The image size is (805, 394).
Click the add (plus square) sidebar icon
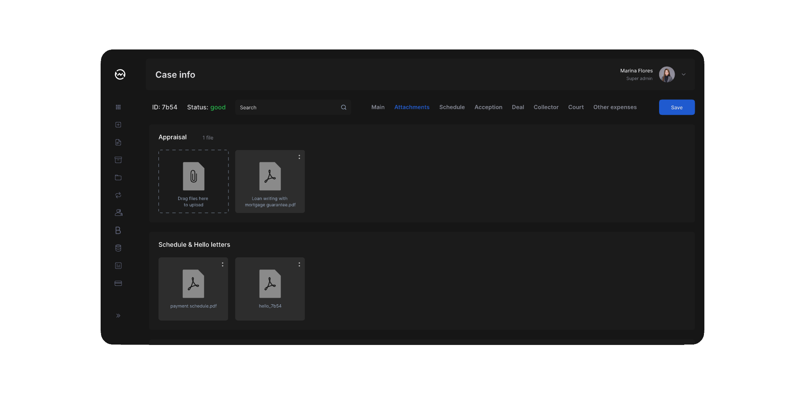pos(118,125)
